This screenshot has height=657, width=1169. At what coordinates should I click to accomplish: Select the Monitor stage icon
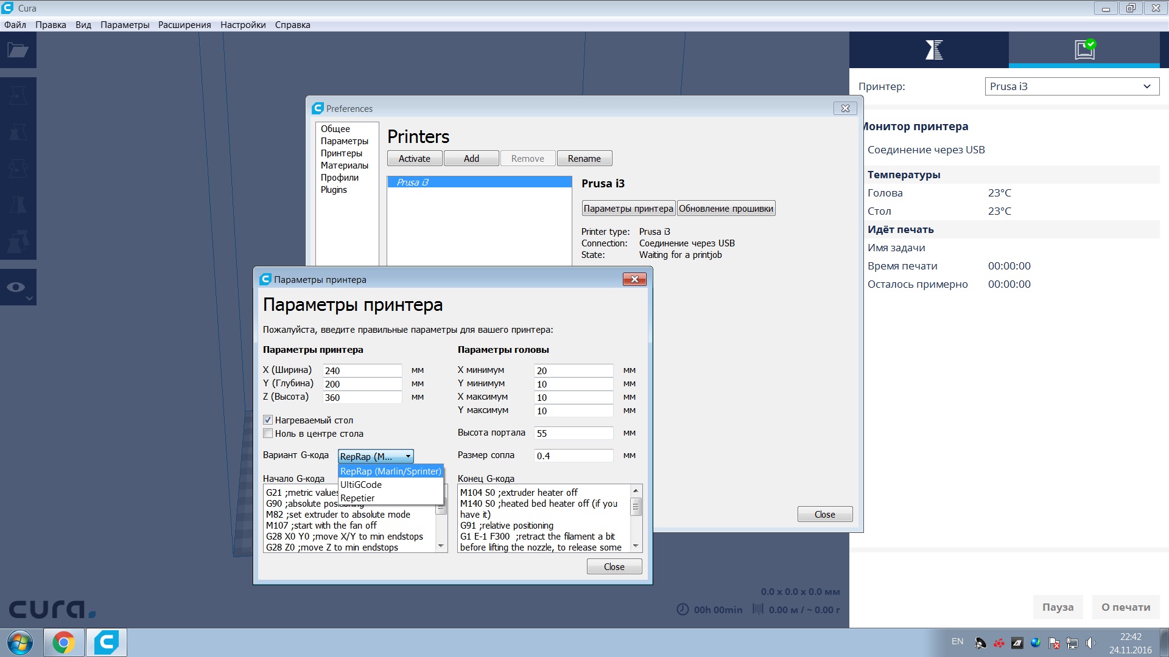tap(1084, 49)
